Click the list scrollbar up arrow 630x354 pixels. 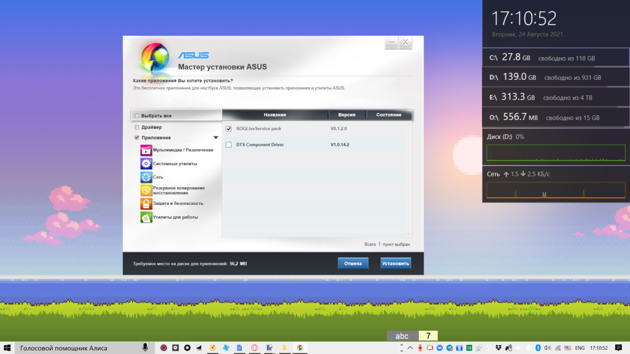click(409, 125)
